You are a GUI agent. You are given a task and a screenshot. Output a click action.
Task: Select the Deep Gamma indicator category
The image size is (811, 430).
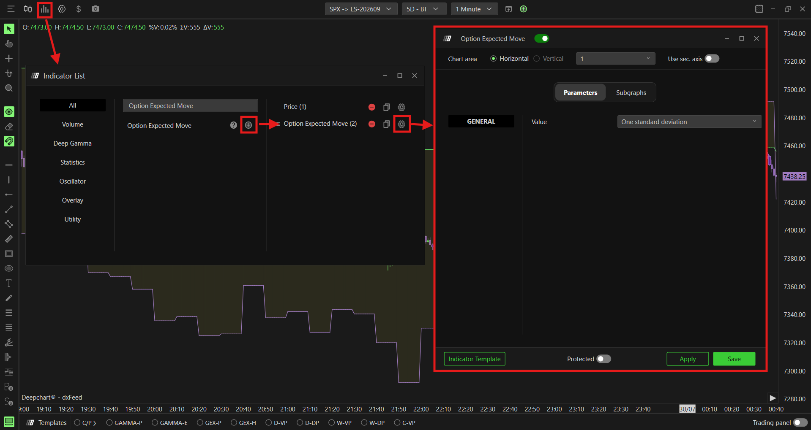(73, 143)
